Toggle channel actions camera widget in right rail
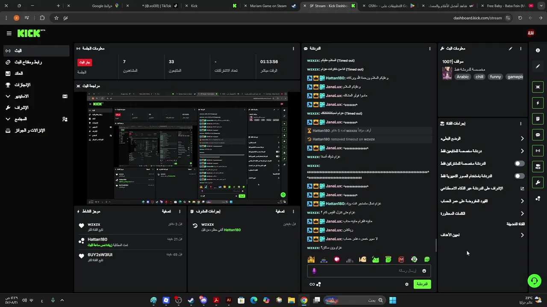Screen dimensions: 547x307 tap(538, 166)
